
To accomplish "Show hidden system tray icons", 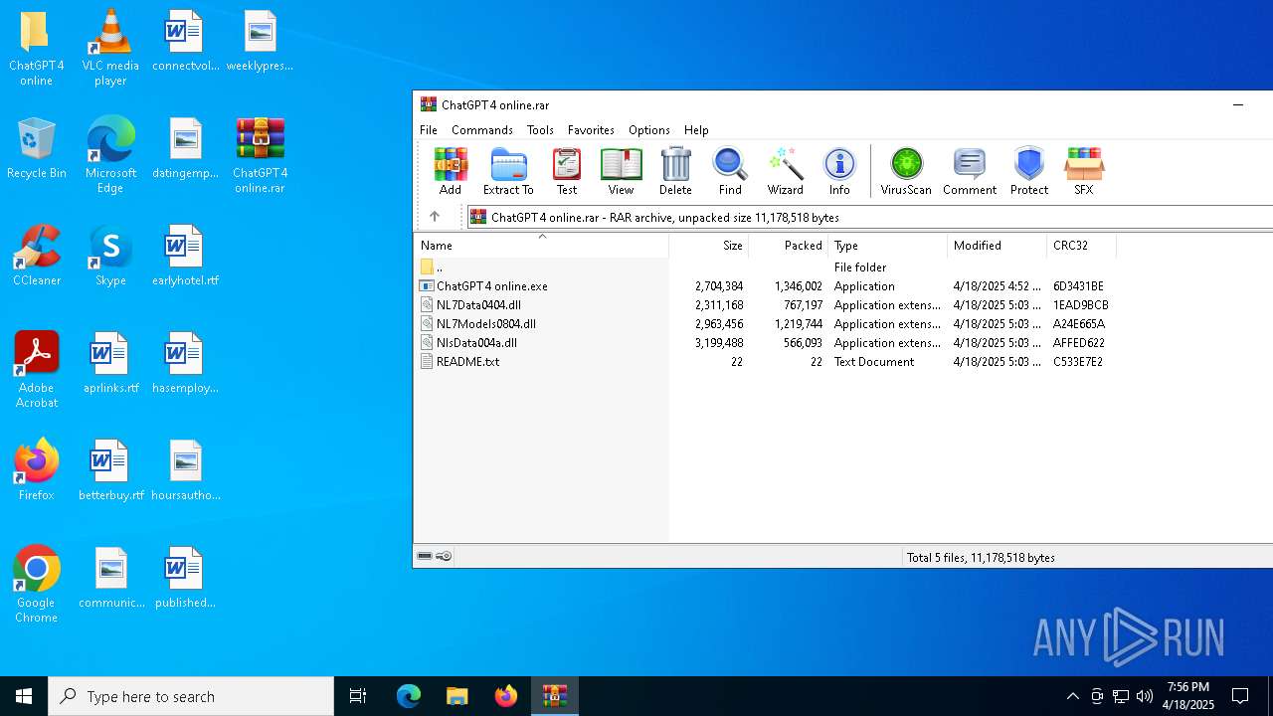I will [x=1072, y=696].
